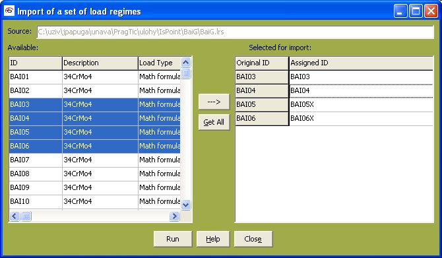Select highlighted row BAI04 in Available list
This screenshot has width=442, height=258.
tap(95, 118)
